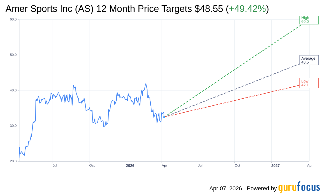Click the 2027 label on the x-axis

point(275,165)
